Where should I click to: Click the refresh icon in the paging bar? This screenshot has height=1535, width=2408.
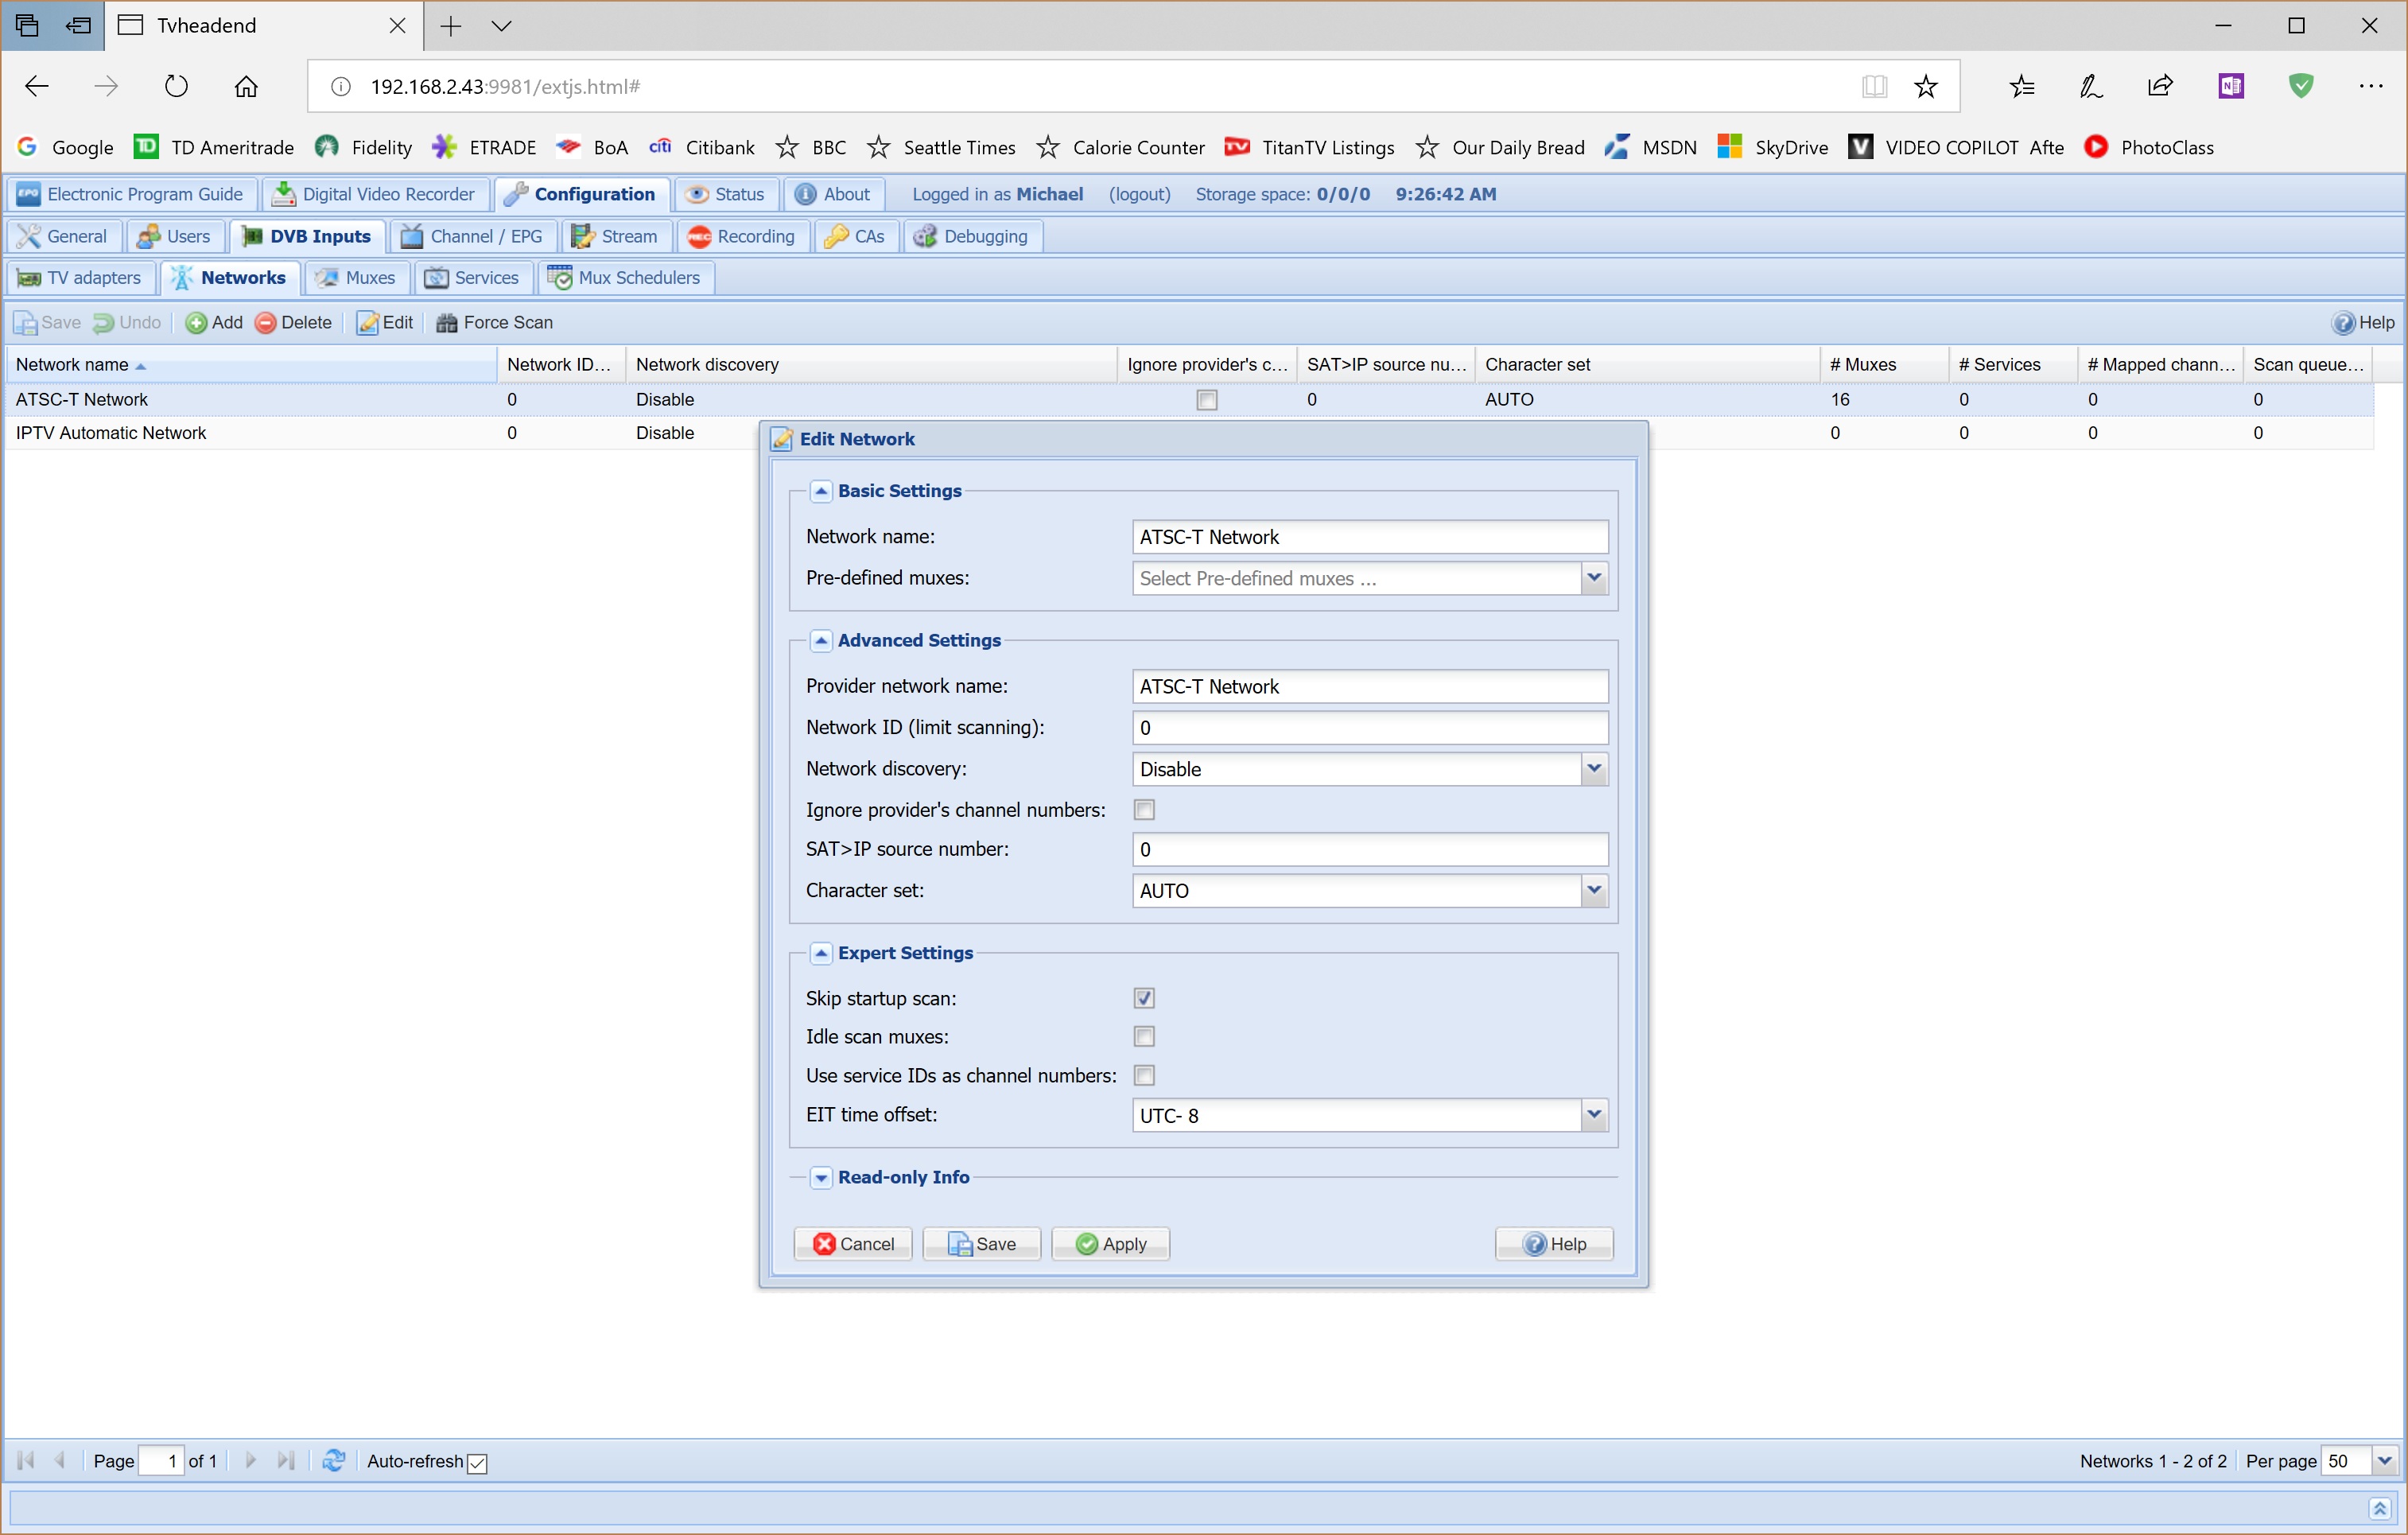(x=334, y=1461)
